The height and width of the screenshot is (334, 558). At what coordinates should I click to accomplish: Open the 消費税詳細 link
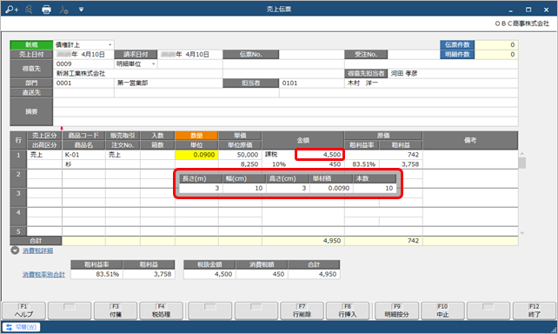tap(37, 250)
